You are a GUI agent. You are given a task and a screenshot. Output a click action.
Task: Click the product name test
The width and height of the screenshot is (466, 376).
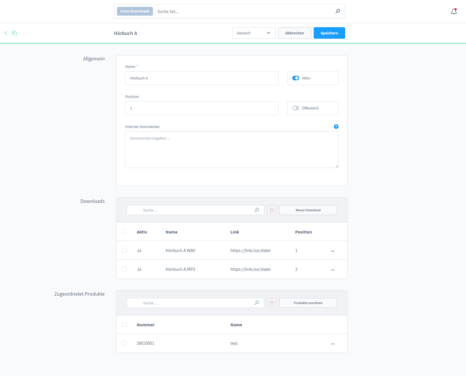pos(234,343)
